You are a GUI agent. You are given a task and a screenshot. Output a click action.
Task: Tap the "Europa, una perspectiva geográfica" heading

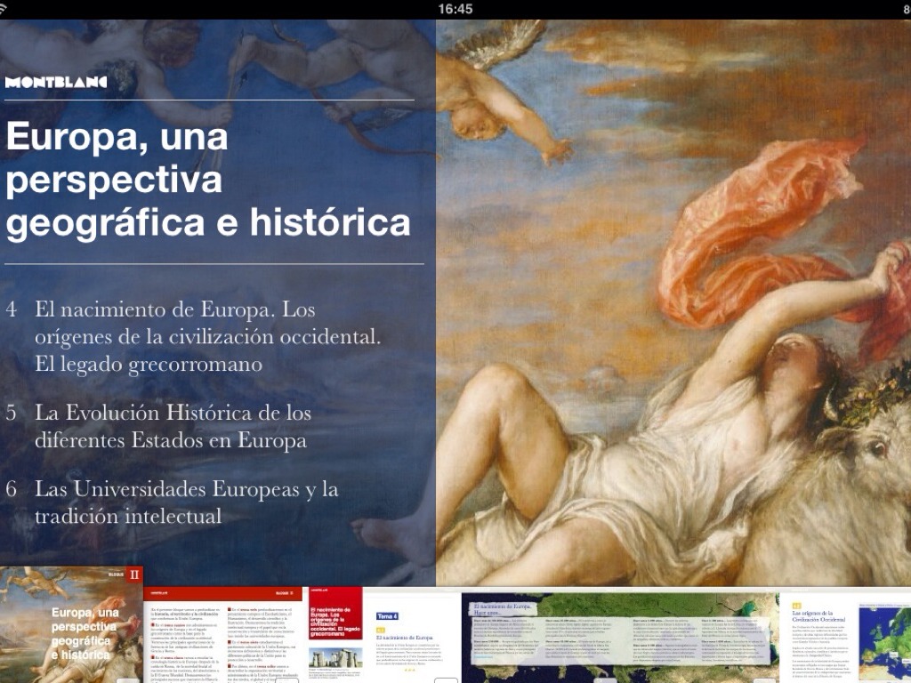207,182
